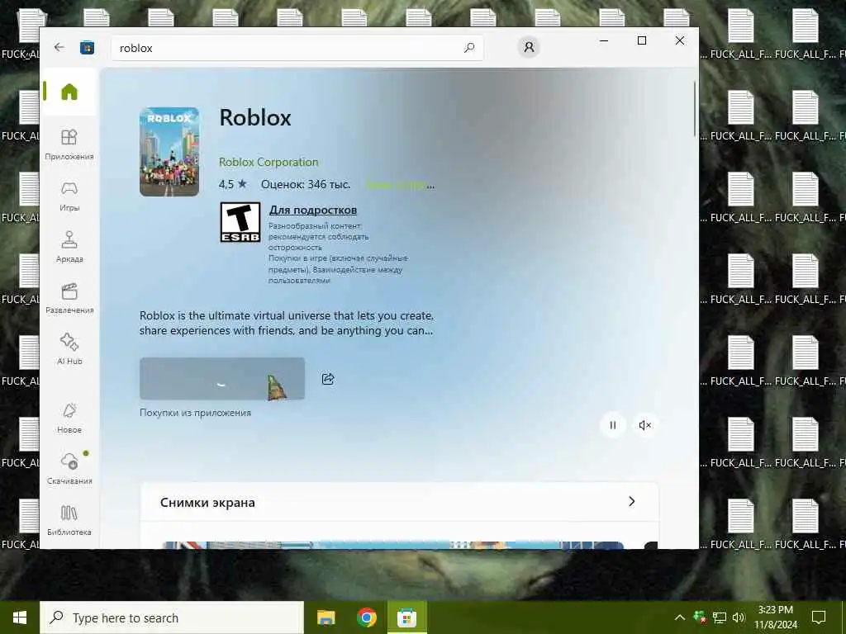The image size is (846, 634).
Task: Toggle trailer sound with the mute icon
Action: pyautogui.click(x=644, y=425)
